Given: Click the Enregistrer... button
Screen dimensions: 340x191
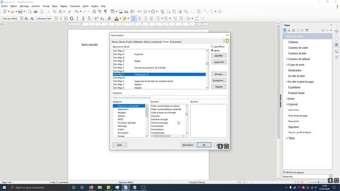Looking at the screenshot, I should tap(219, 81).
